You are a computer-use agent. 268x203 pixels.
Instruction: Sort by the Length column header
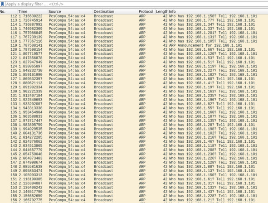(162, 11)
